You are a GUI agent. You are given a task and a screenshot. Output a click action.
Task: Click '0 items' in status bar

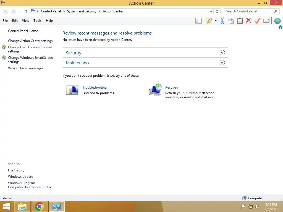tap(6, 198)
